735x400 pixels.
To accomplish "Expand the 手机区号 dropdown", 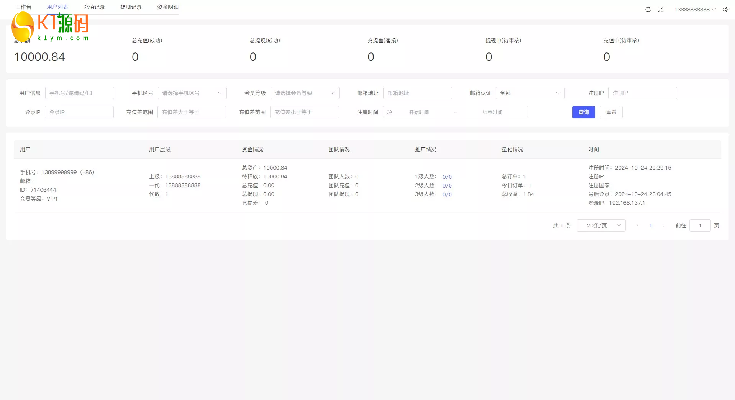I will [x=192, y=93].
